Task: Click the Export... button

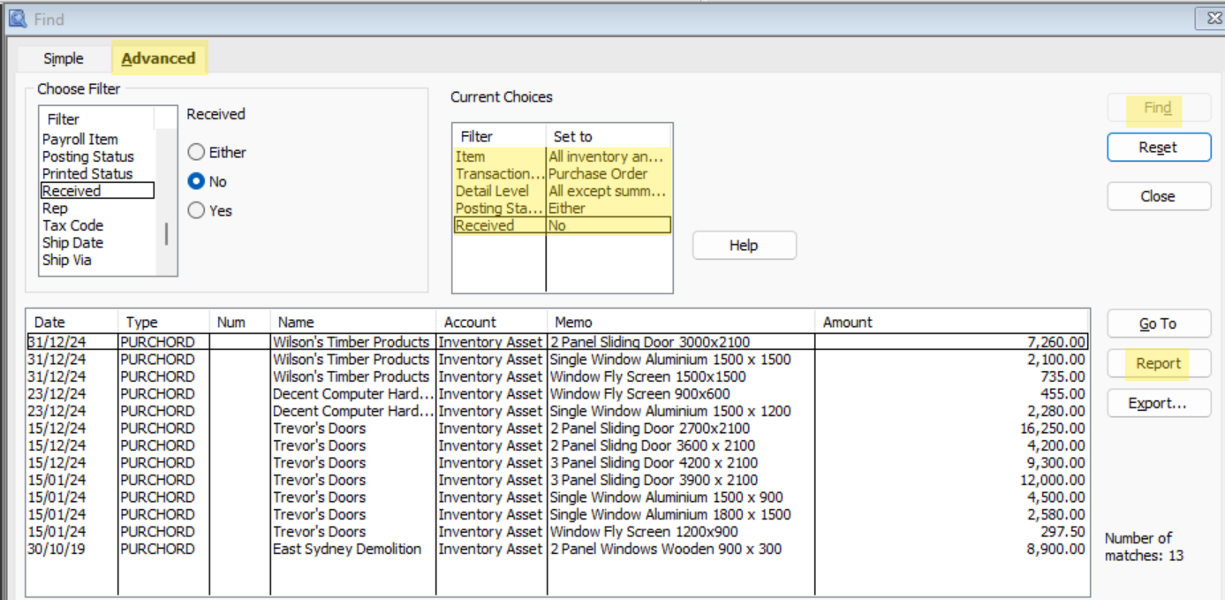Action: (1159, 403)
